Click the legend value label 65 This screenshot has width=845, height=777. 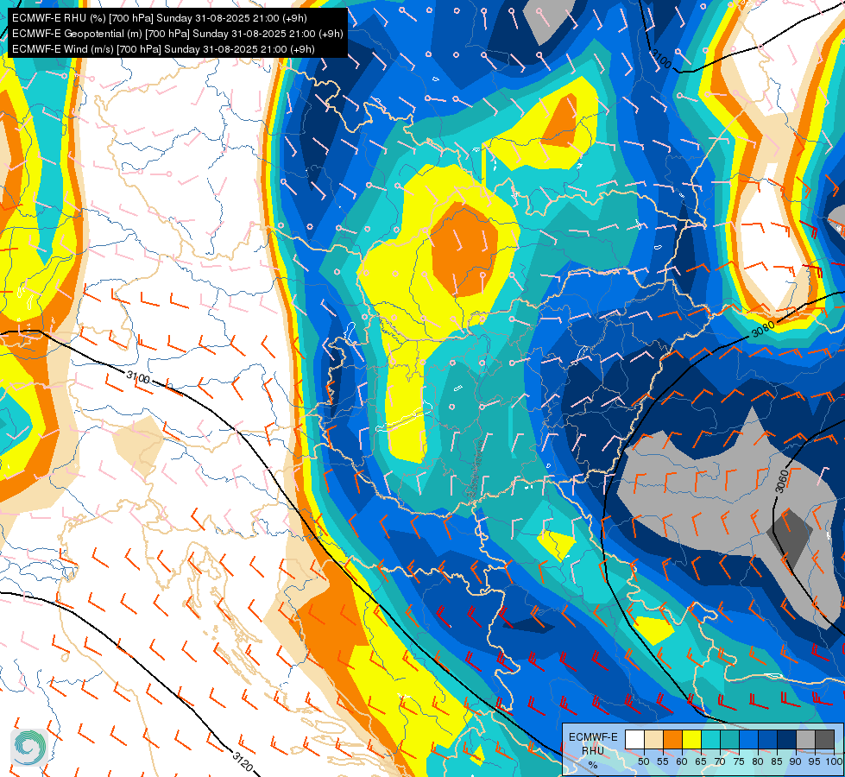coord(701,761)
